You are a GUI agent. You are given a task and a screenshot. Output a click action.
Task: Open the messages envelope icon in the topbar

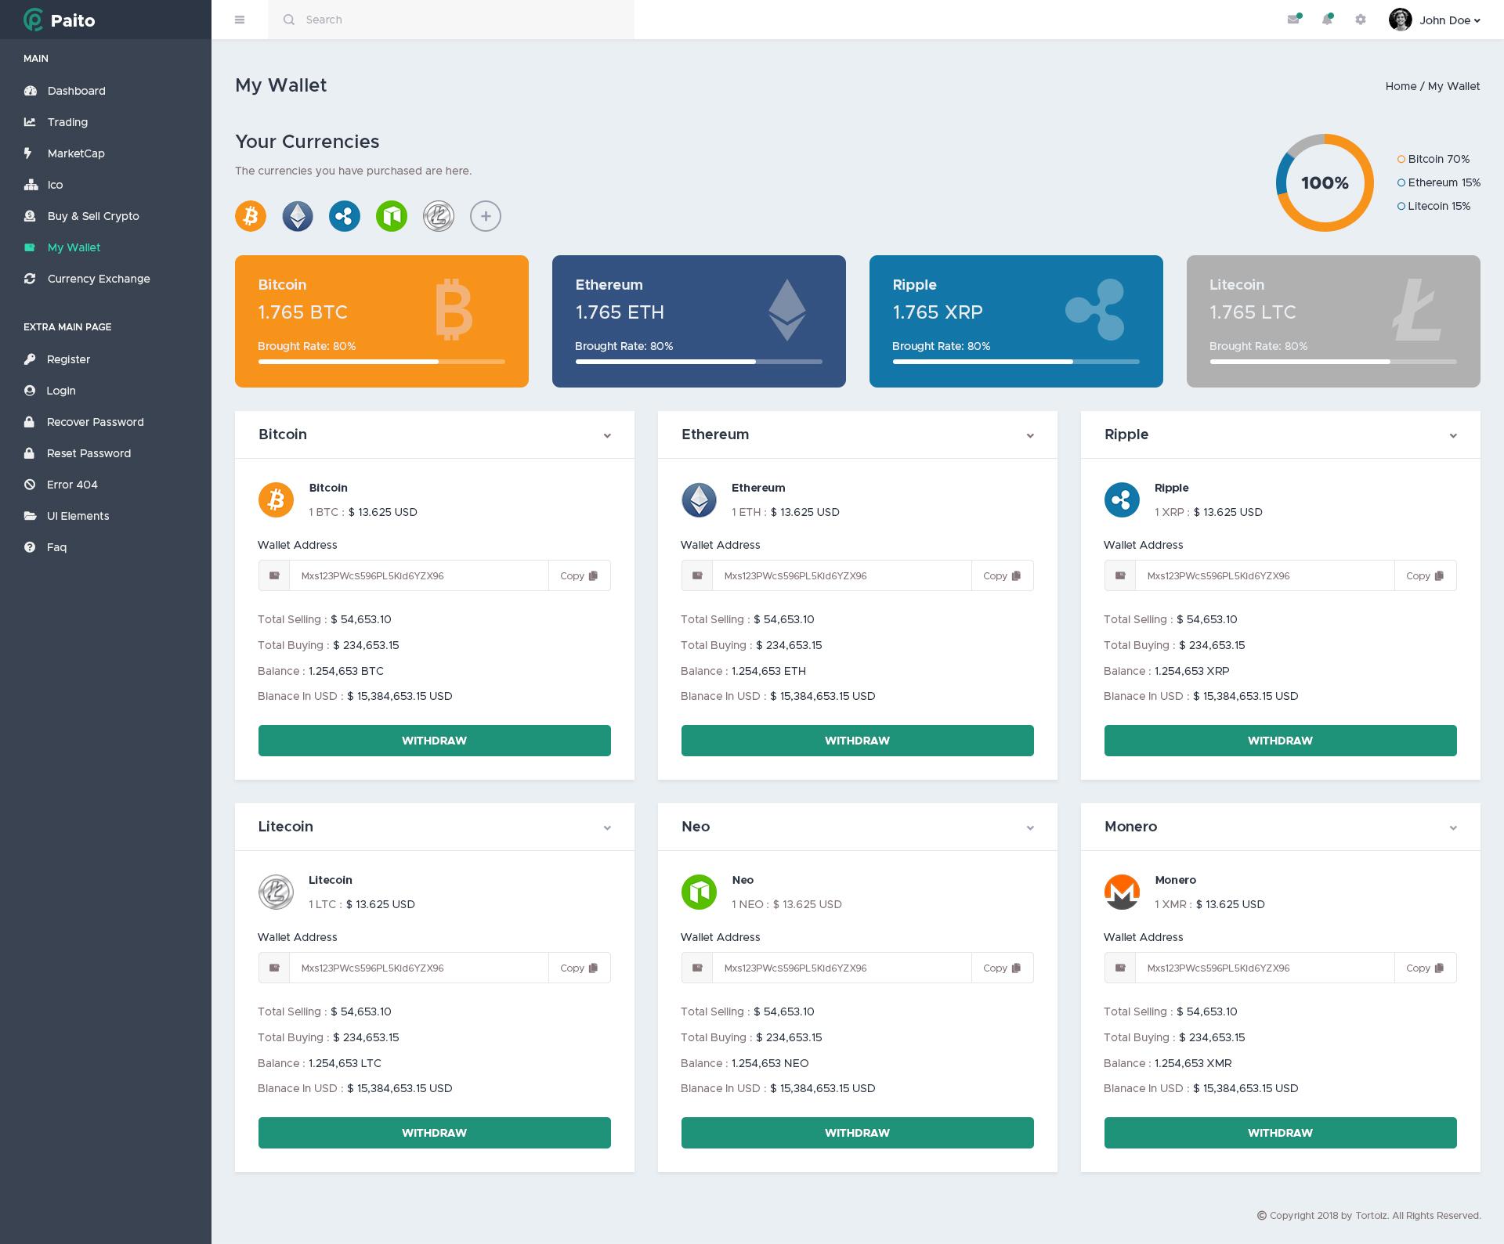[1293, 20]
